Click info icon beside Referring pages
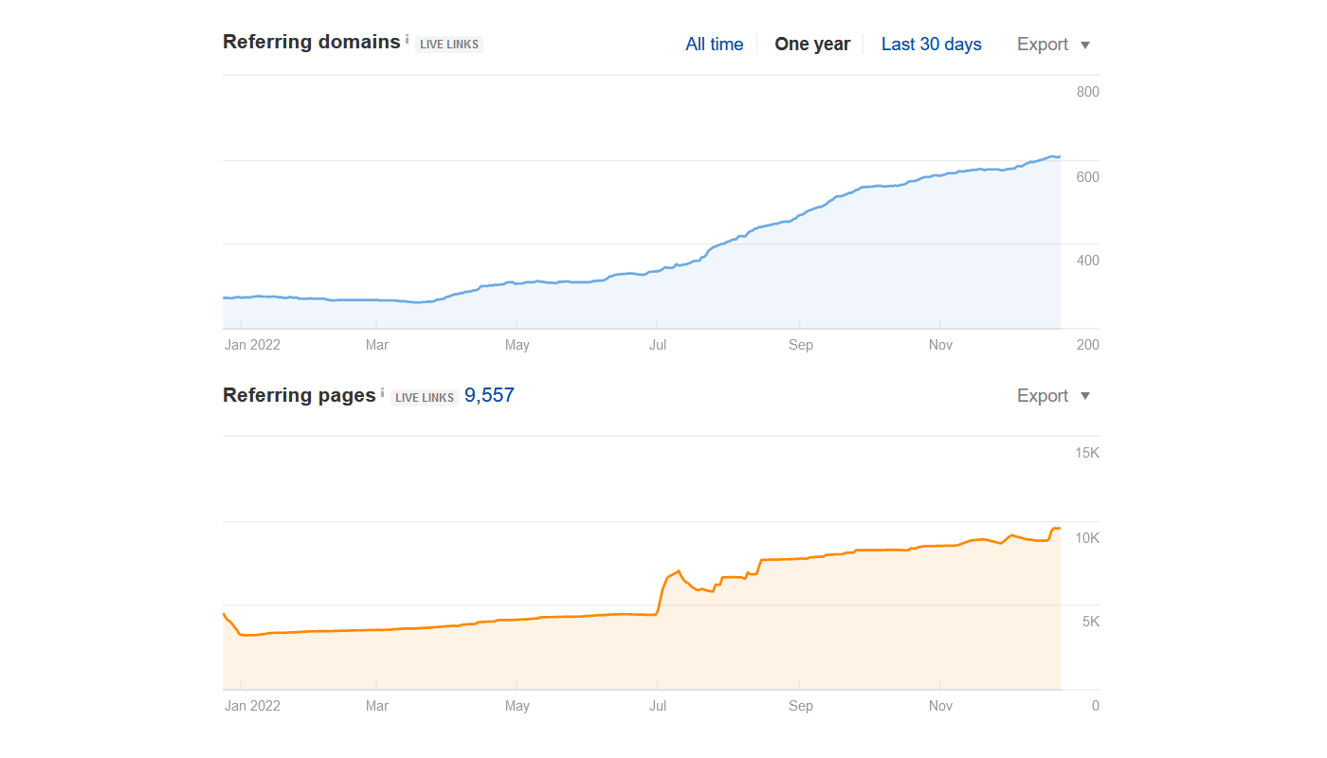This screenshot has height=758, width=1327. (x=383, y=392)
